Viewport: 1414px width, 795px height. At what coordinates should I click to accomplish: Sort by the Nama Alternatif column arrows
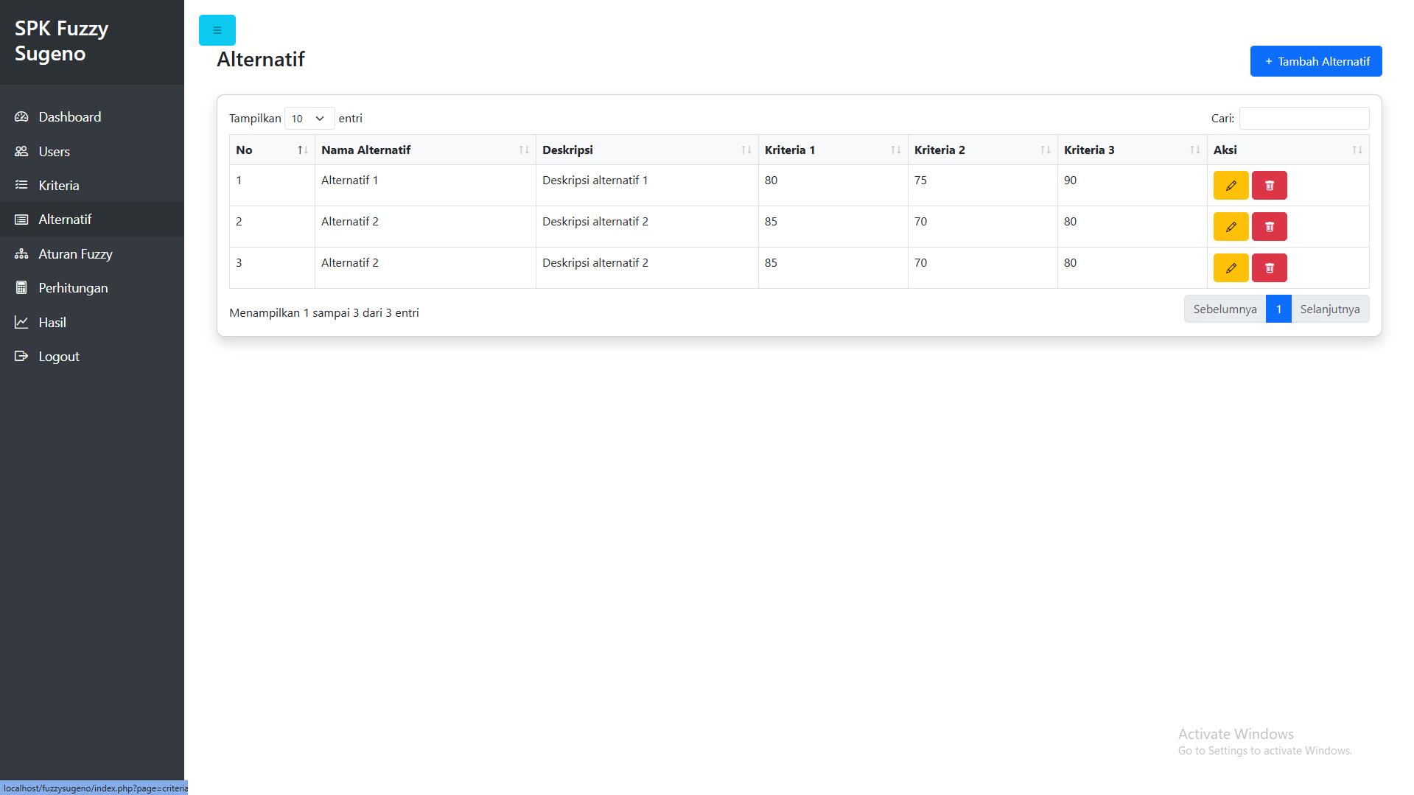pos(524,150)
